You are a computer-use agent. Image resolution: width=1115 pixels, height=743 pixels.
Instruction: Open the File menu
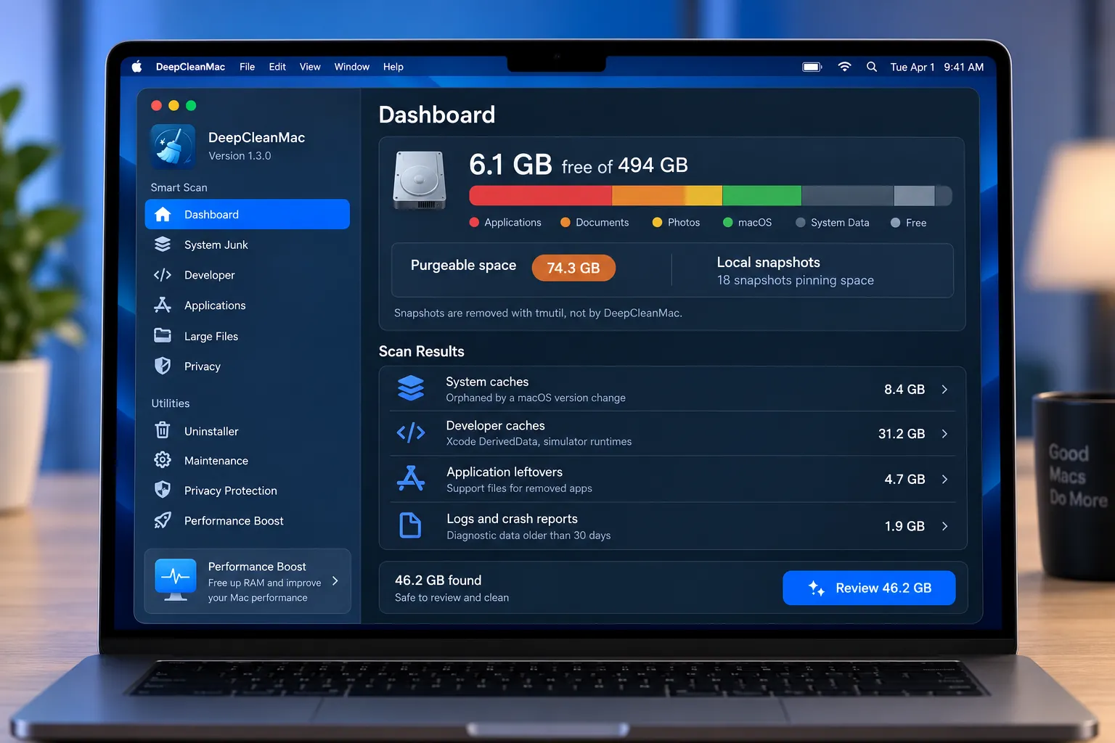[x=247, y=67]
